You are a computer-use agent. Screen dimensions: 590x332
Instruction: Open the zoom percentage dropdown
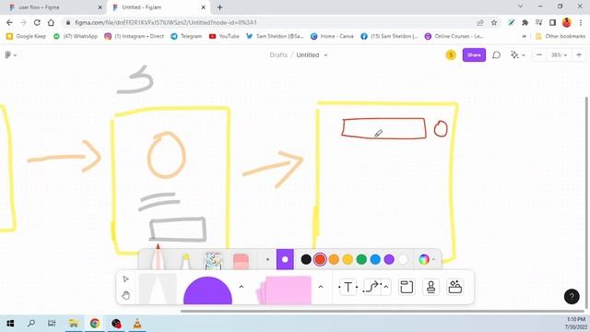pos(559,55)
